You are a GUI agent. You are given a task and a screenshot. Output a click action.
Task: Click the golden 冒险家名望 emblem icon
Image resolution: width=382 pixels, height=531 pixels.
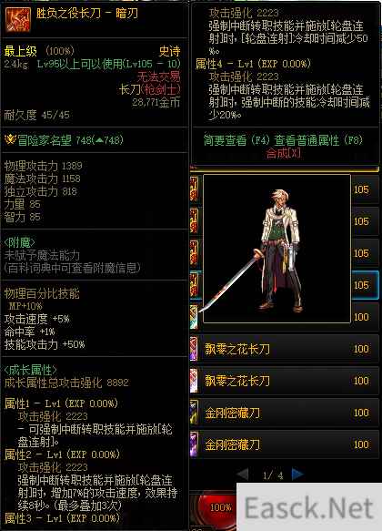click(x=11, y=139)
